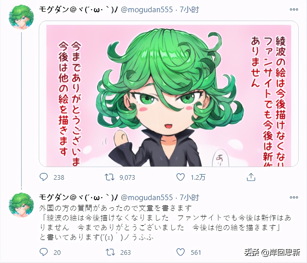The height and width of the screenshot is (263, 307).
Task: Open 7小时 timestamp of first tweet
Action: point(189,10)
